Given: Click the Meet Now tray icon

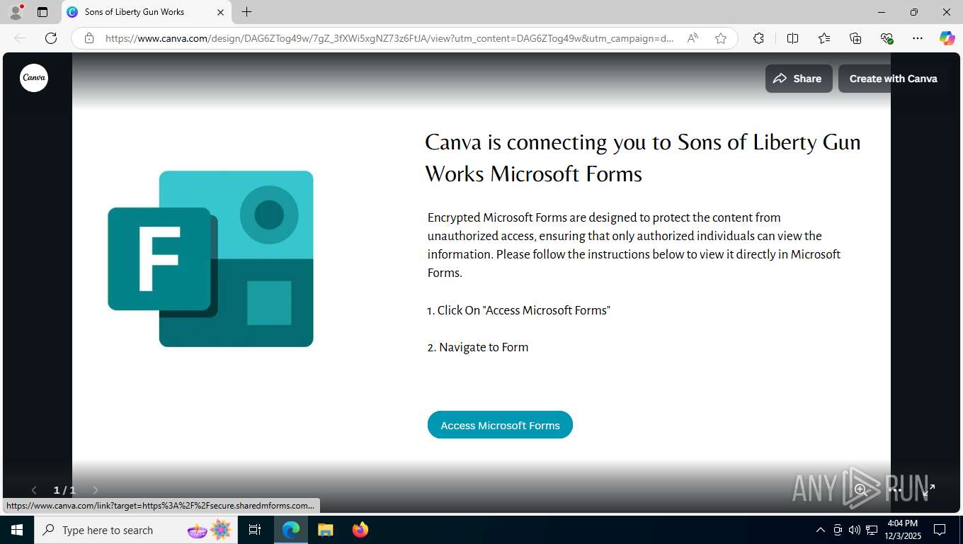Looking at the screenshot, I should [x=838, y=530].
